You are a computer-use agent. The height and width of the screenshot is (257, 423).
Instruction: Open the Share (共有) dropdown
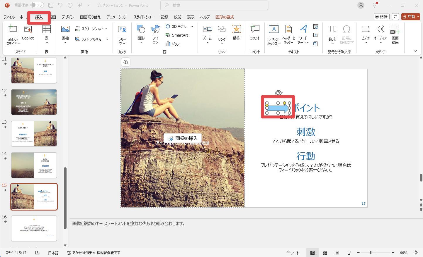point(410,17)
